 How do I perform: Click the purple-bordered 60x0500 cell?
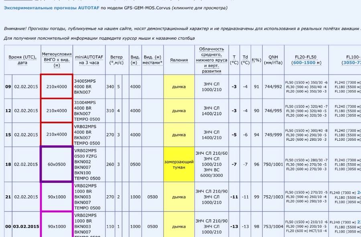[57, 164]
